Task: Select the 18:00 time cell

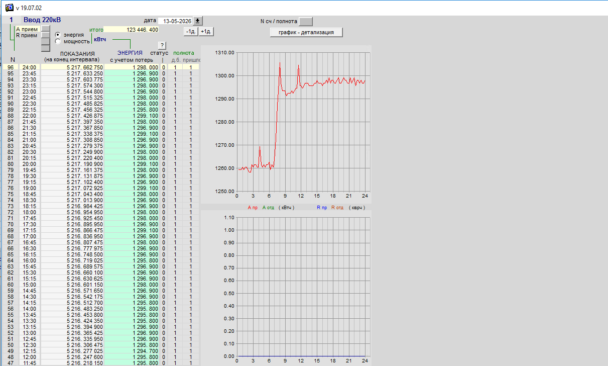Action: tap(30, 212)
